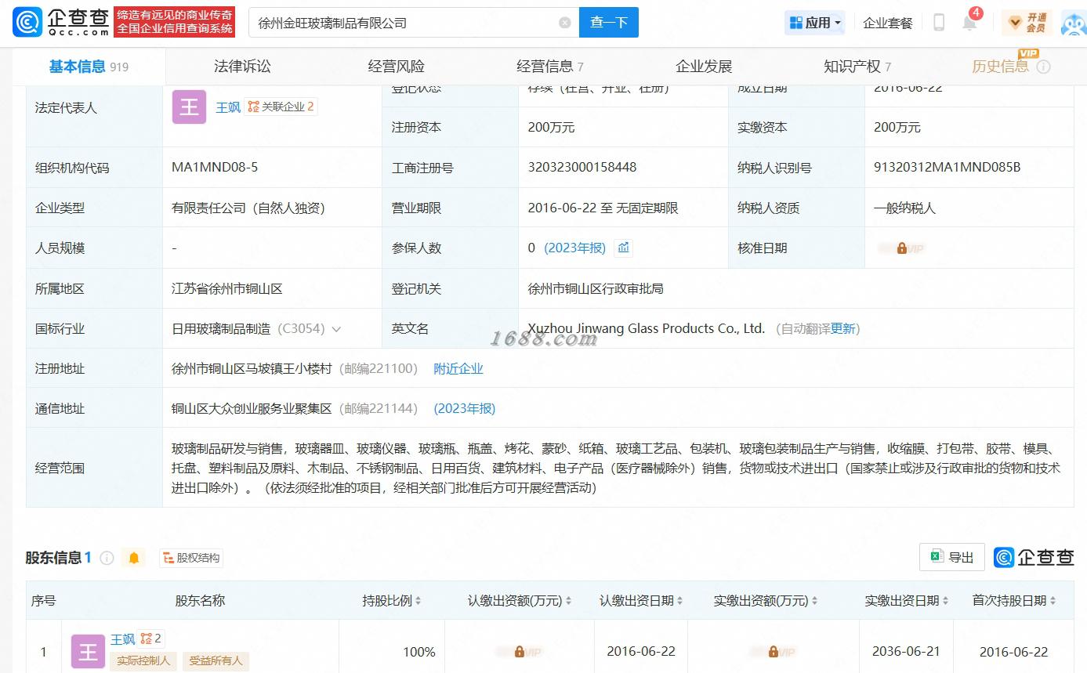Click the Qcc logo in the top header
This screenshot has height=673, width=1087.
(x=60, y=22)
